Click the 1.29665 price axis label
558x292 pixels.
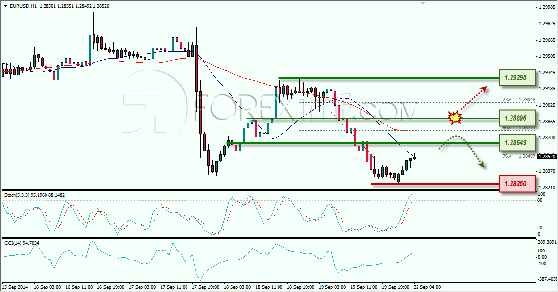tap(547, 40)
